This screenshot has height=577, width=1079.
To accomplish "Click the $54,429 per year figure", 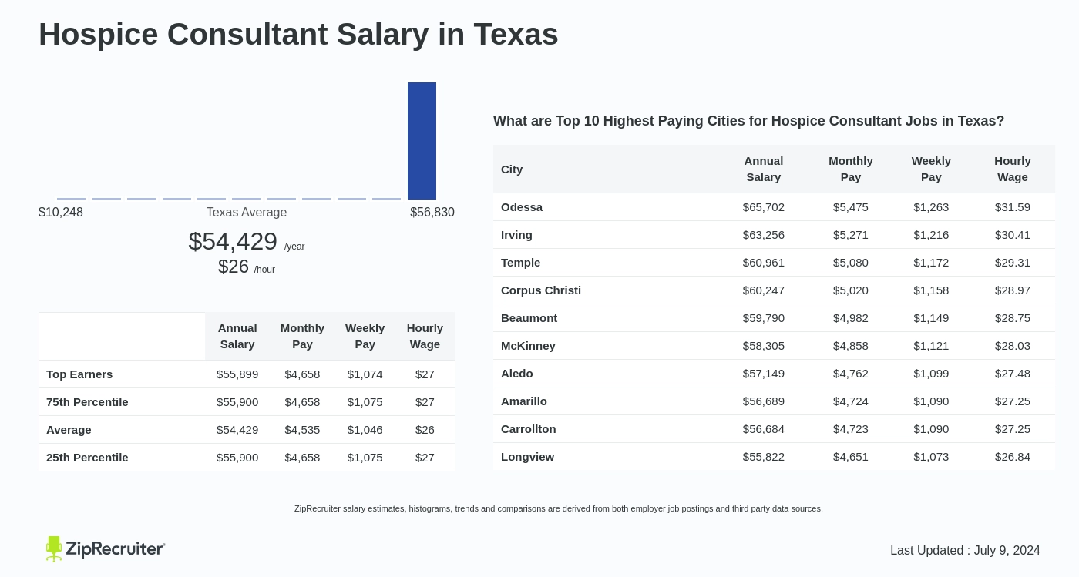I will pyautogui.click(x=247, y=242).
